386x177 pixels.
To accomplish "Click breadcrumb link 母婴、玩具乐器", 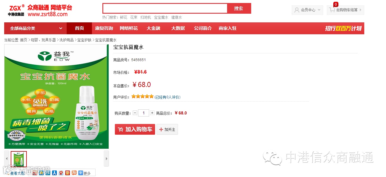I will [x=43, y=40].
